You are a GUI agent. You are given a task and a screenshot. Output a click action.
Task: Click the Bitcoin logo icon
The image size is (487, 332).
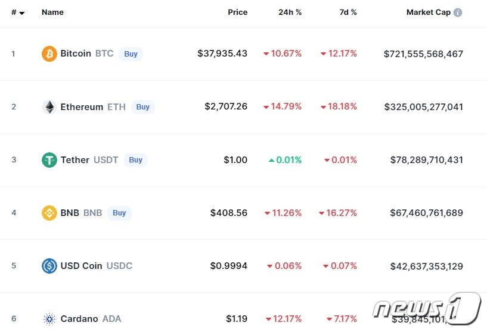[49, 54]
